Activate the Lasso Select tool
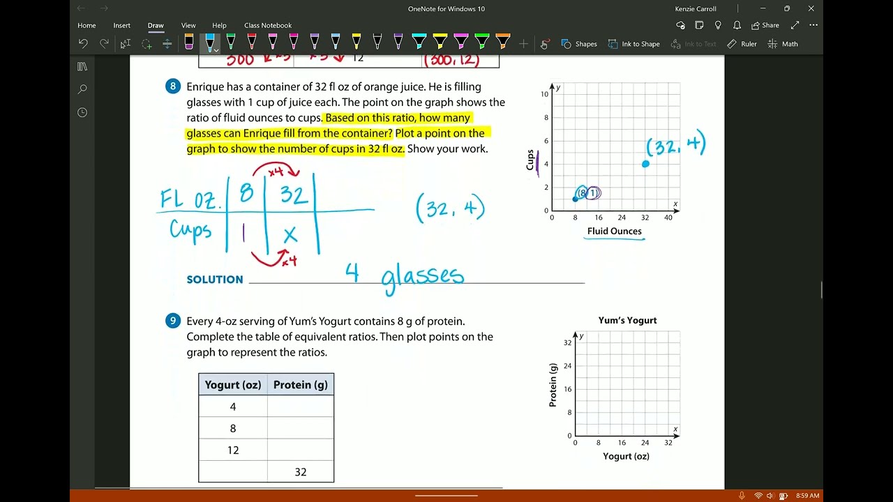The height and width of the screenshot is (502, 893). (x=147, y=43)
